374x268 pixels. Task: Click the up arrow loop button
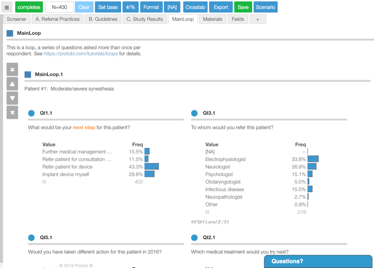tap(12, 84)
